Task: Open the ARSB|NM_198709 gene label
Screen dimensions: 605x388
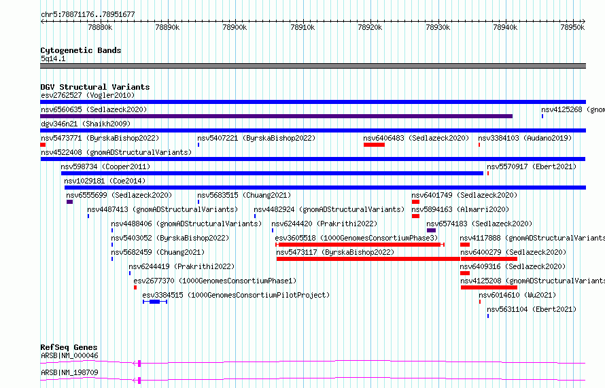Action: coord(69,372)
